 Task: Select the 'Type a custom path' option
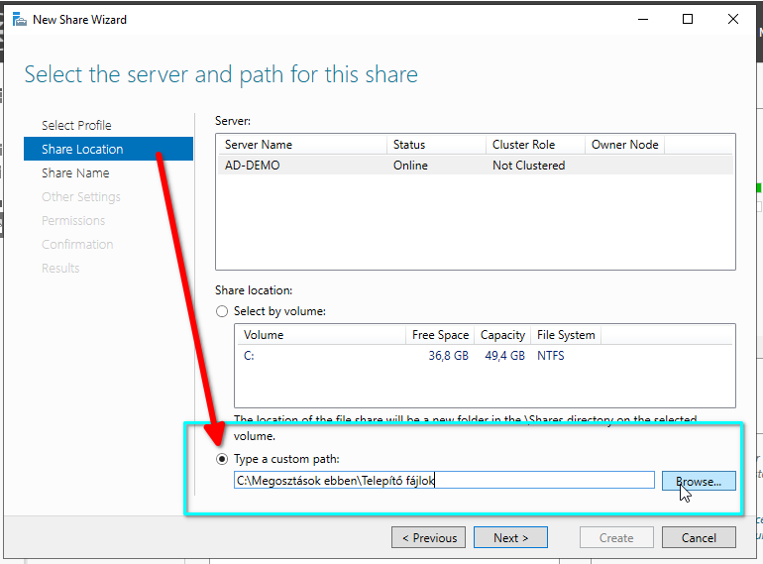click(223, 459)
